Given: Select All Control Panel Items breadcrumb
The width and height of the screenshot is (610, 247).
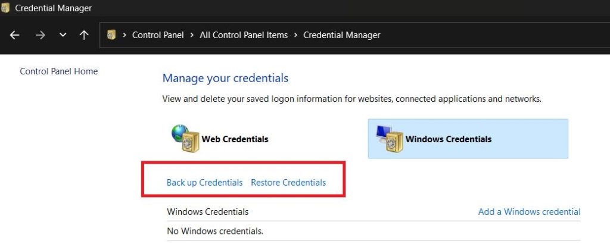Looking at the screenshot, I should (244, 35).
